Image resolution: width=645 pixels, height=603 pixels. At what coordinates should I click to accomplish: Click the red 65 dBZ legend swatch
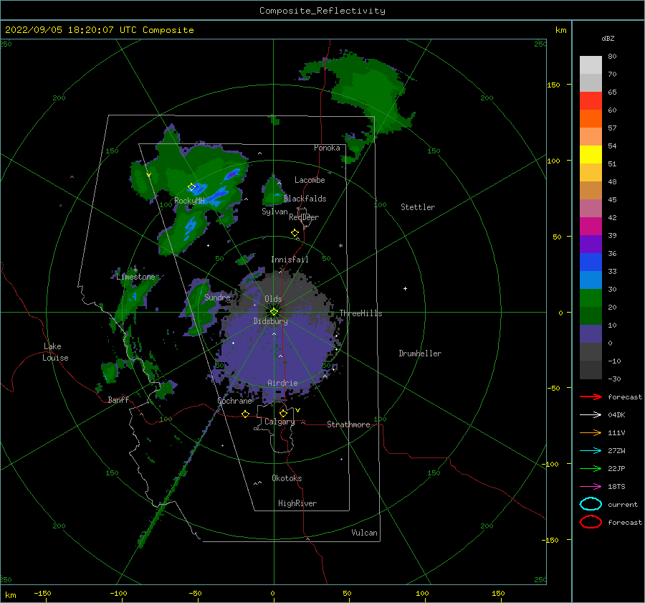[591, 100]
